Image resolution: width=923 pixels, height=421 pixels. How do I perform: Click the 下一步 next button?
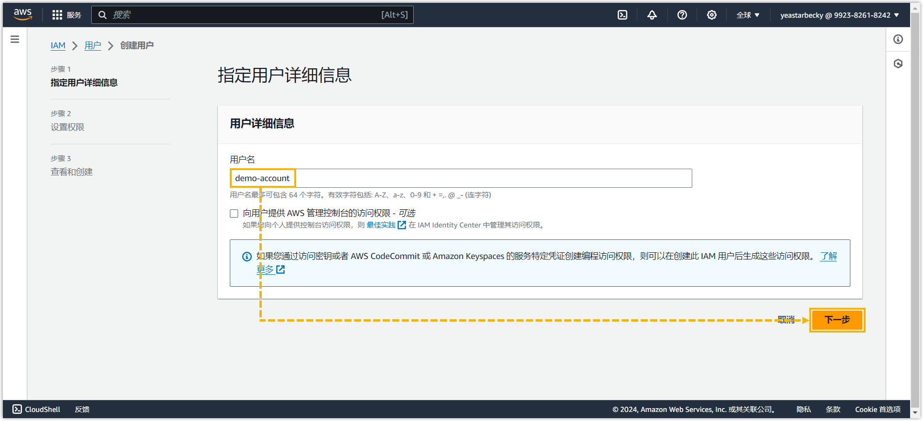[x=837, y=320]
